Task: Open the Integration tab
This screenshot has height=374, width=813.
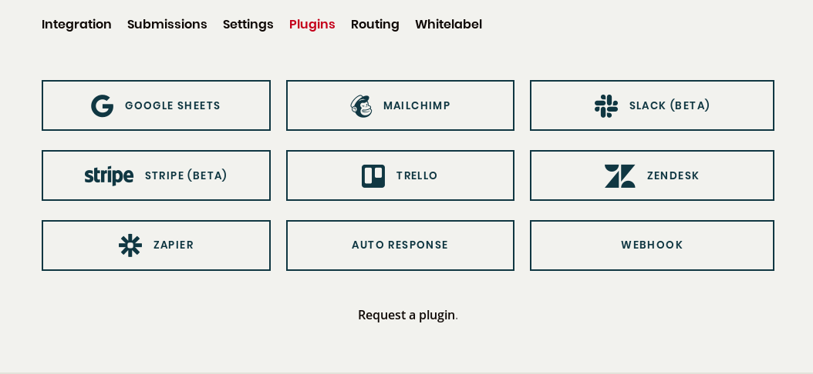Action: tap(76, 24)
